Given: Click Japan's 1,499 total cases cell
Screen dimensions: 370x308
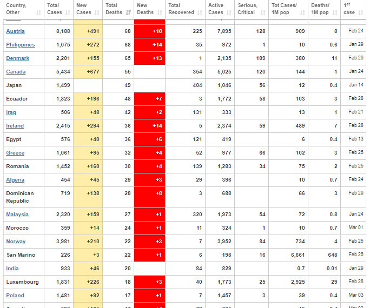Looking at the screenshot, I should [x=59, y=85].
